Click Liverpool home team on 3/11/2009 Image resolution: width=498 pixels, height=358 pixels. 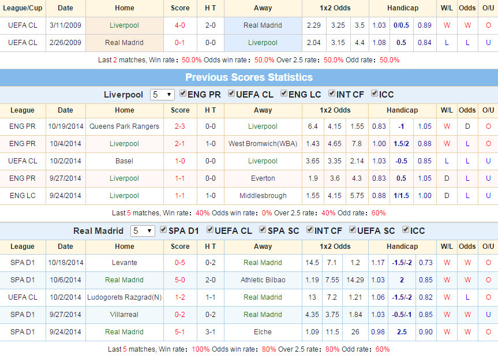coord(124,25)
